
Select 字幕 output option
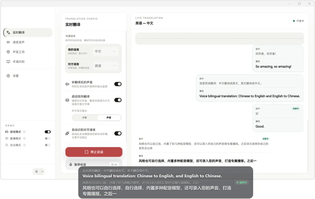click(x=84, y=118)
